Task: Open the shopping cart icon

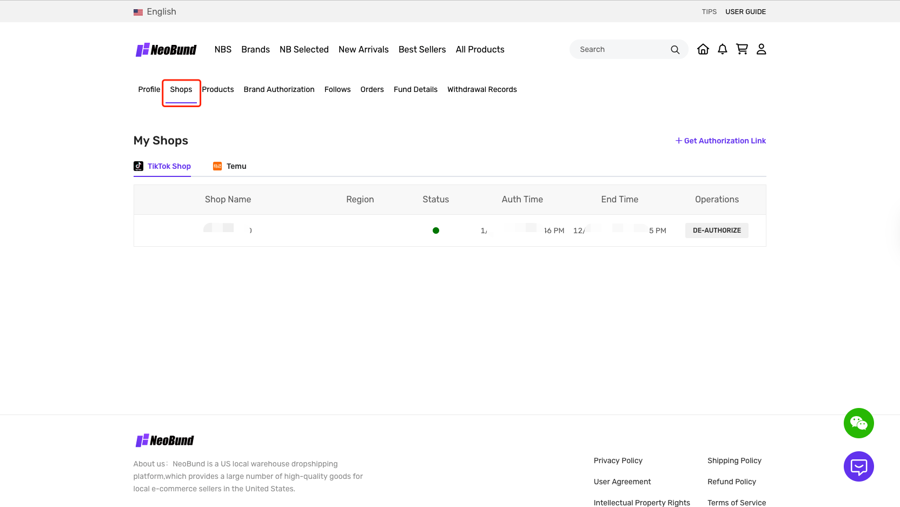Action: 742,49
